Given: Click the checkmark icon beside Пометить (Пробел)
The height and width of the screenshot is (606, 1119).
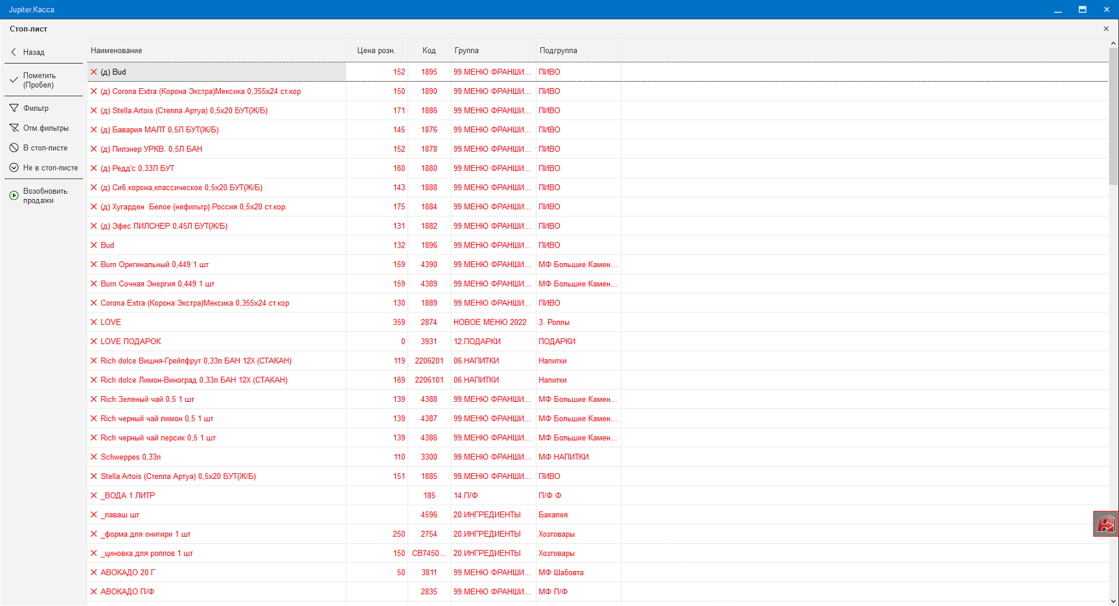Looking at the screenshot, I should [14, 80].
